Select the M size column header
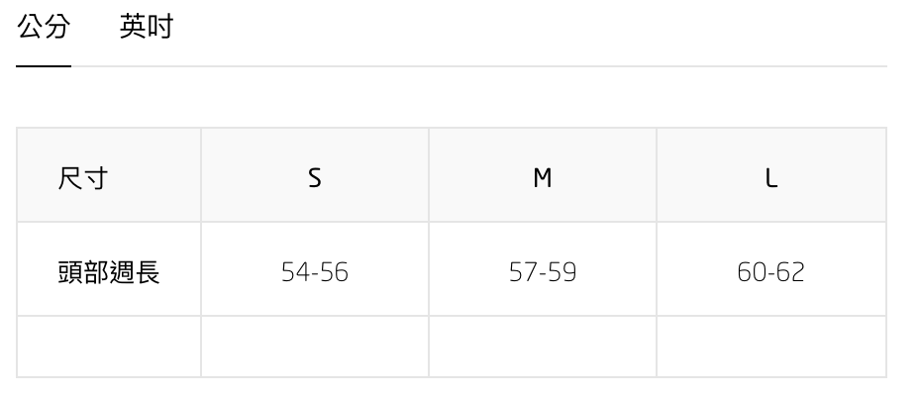 543,178
